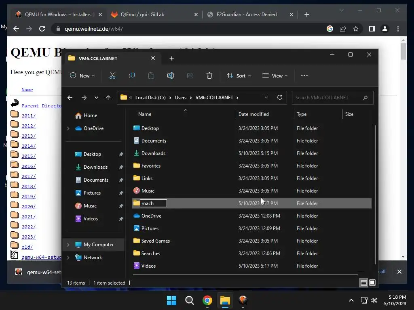
Task: Close the VM6.COLLABNET Explorer tab
Action: pos(153,58)
